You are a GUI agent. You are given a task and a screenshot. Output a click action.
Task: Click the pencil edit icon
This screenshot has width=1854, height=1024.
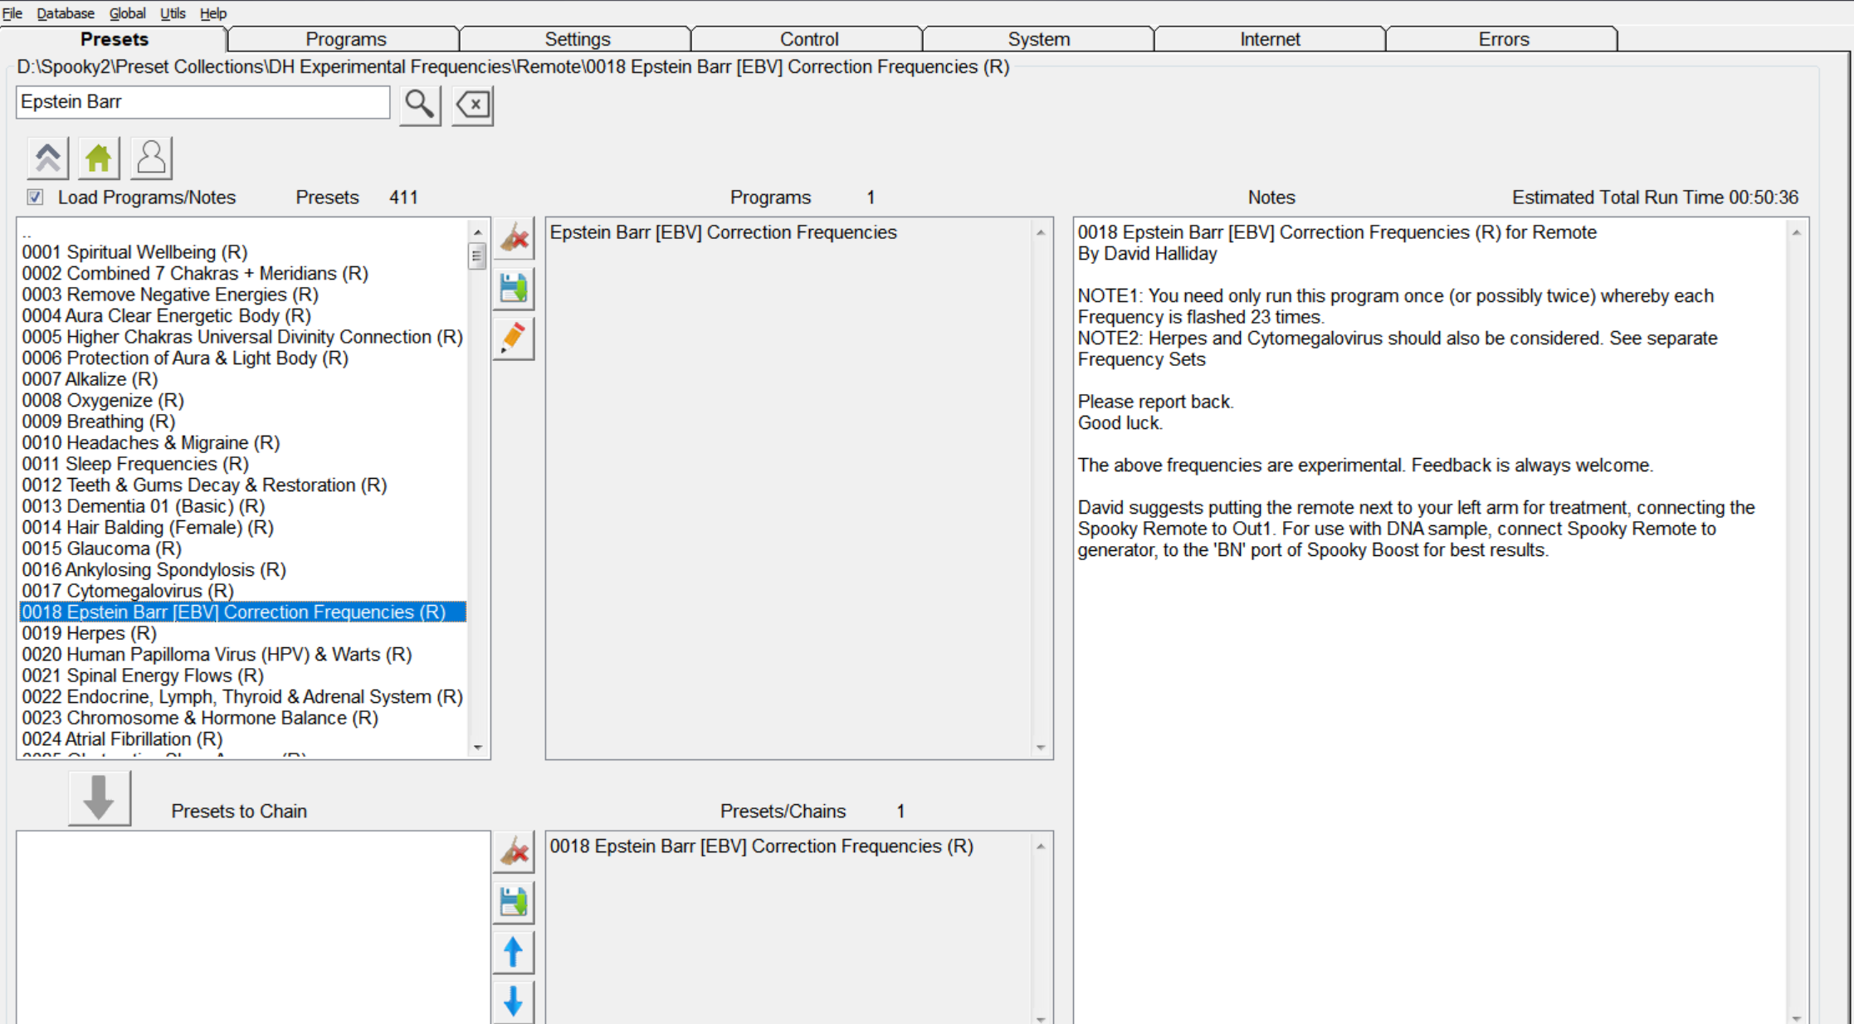pyautogui.click(x=514, y=339)
